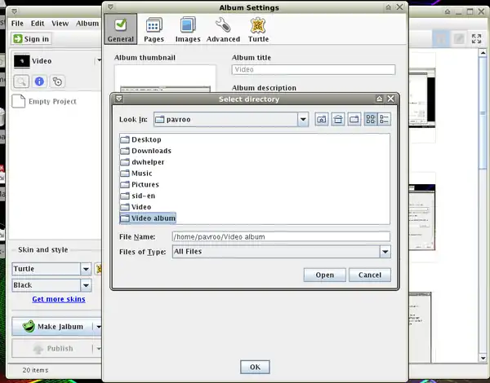Open the Turtle skin settings tab
490x383 pixels.
click(x=259, y=29)
